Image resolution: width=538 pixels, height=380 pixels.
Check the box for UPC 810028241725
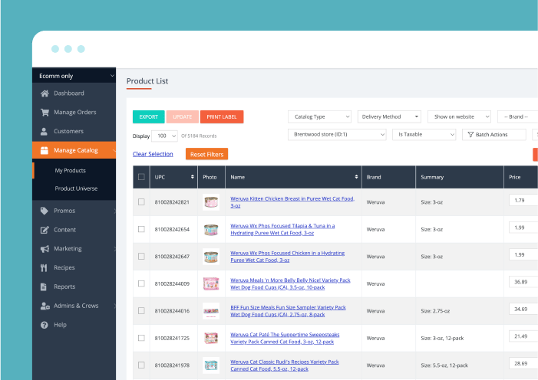coord(141,338)
